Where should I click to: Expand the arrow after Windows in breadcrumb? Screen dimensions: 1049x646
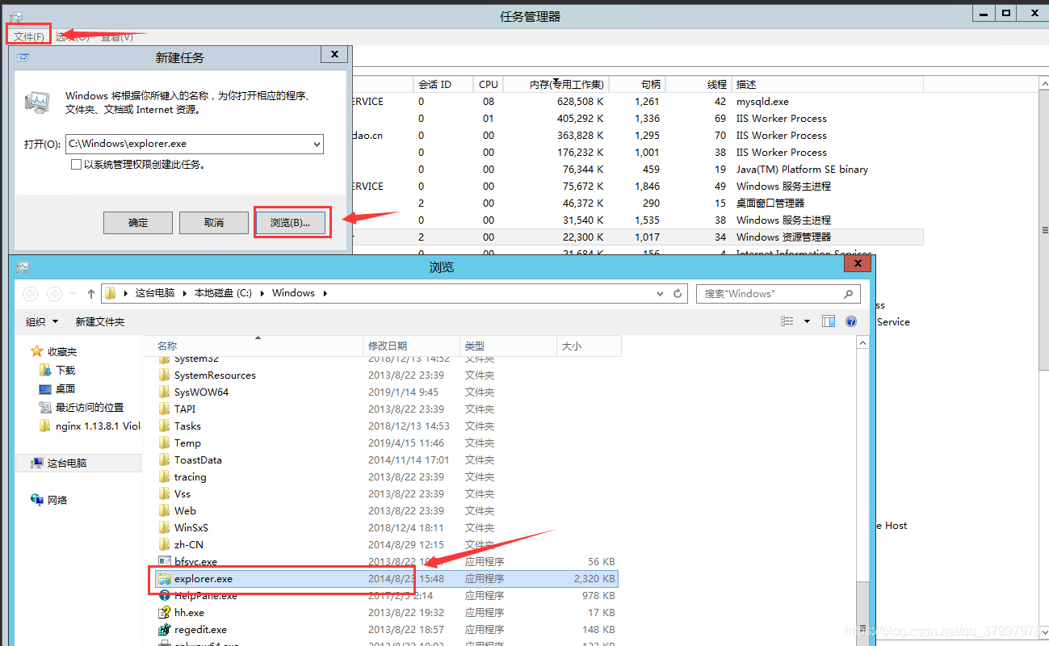pyautogui.click(x=325, y=293)
